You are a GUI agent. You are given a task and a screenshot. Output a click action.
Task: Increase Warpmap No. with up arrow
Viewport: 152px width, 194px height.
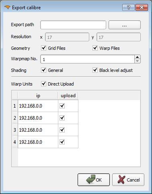coord(137,57)
